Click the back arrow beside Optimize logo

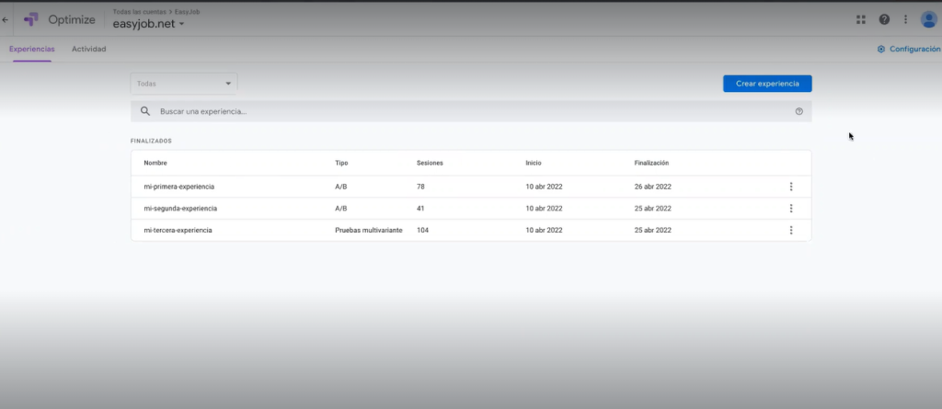click(5, 20)
